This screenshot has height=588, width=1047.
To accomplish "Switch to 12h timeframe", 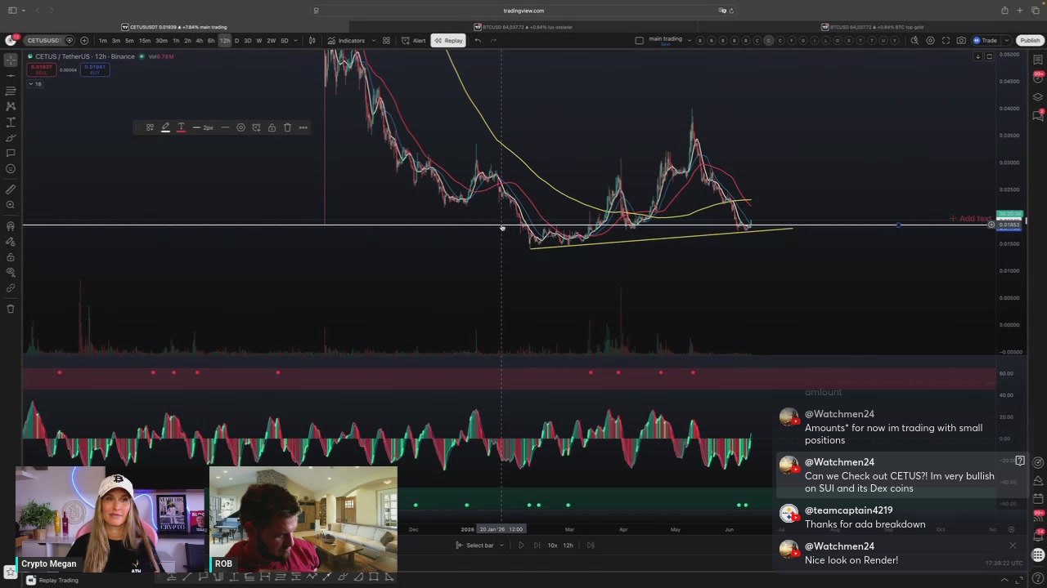I will [224, 40].
